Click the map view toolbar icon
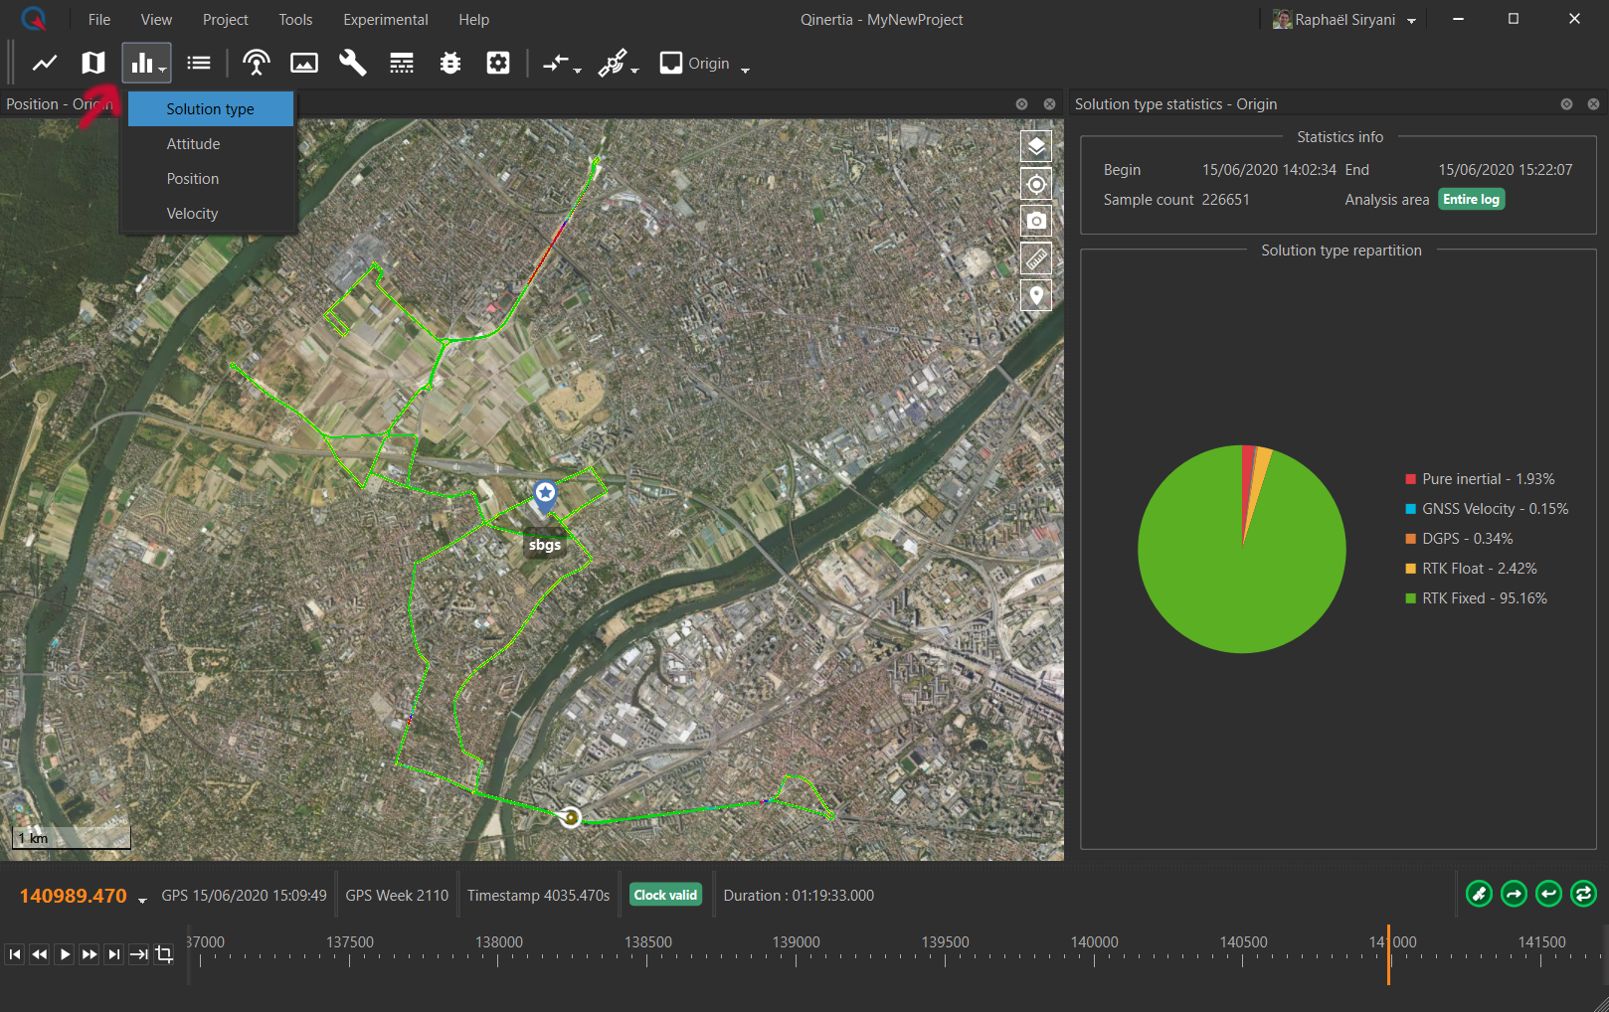The height and width of the screenshot is (1012, 1609). coord(93,64)
